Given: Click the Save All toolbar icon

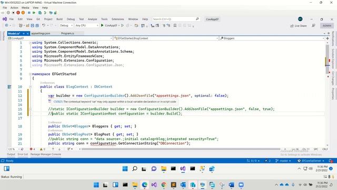Looking at the screenshot, I should (37, 25).
